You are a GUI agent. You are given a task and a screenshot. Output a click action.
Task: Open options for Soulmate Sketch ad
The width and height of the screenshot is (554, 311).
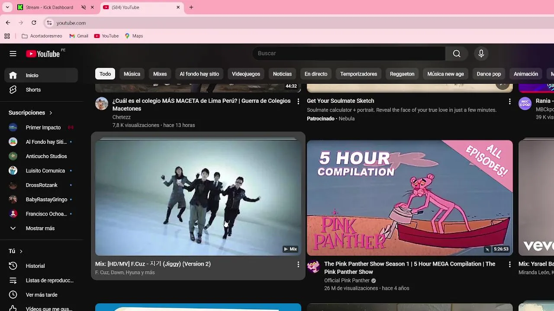tap(509, 102)
